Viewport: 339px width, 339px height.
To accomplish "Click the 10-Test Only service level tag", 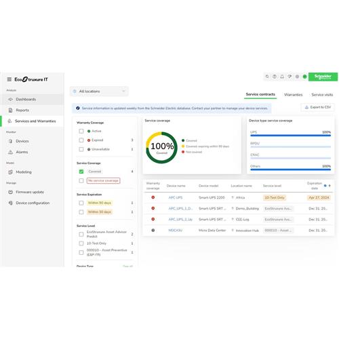I will coord(275,197).
